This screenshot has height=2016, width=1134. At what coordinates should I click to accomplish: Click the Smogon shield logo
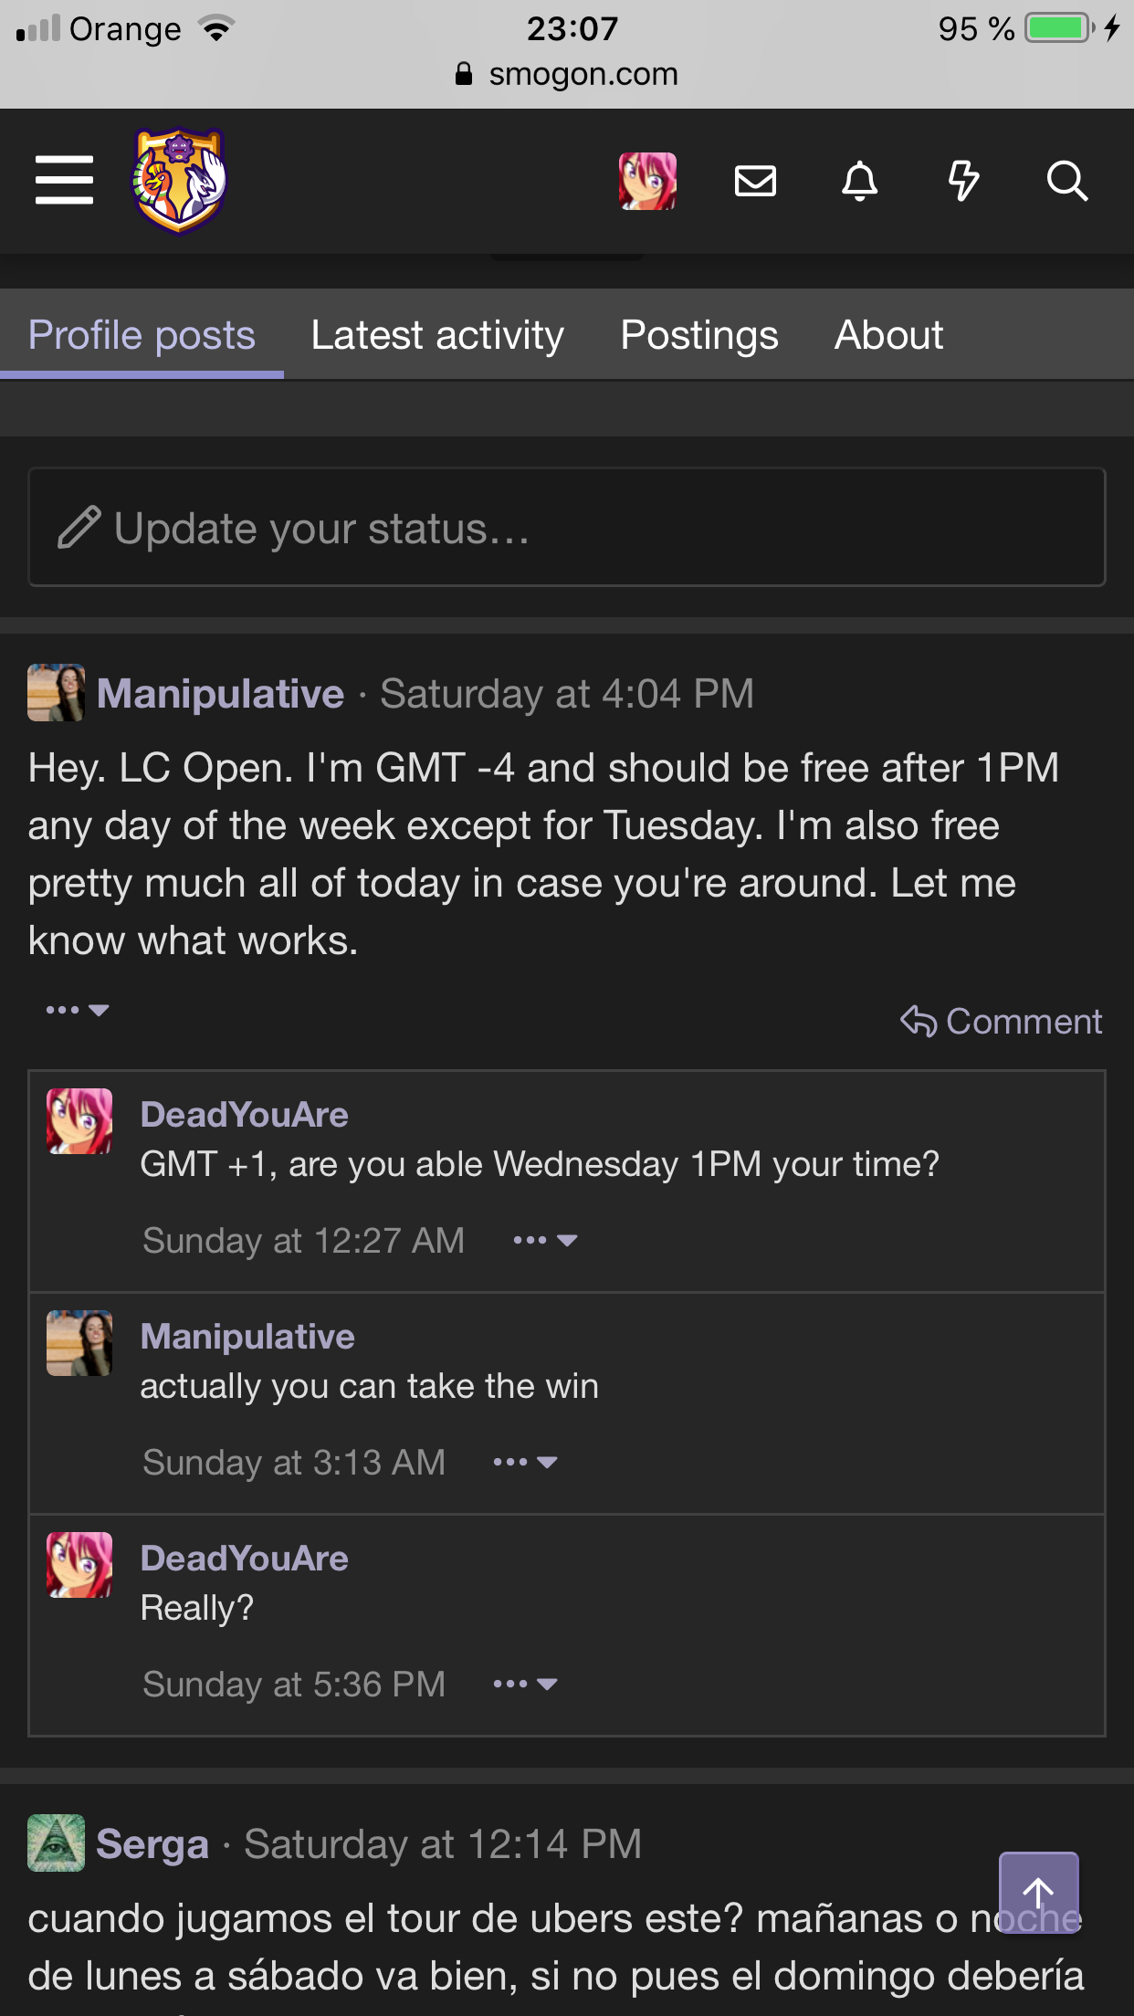[180, 180]
